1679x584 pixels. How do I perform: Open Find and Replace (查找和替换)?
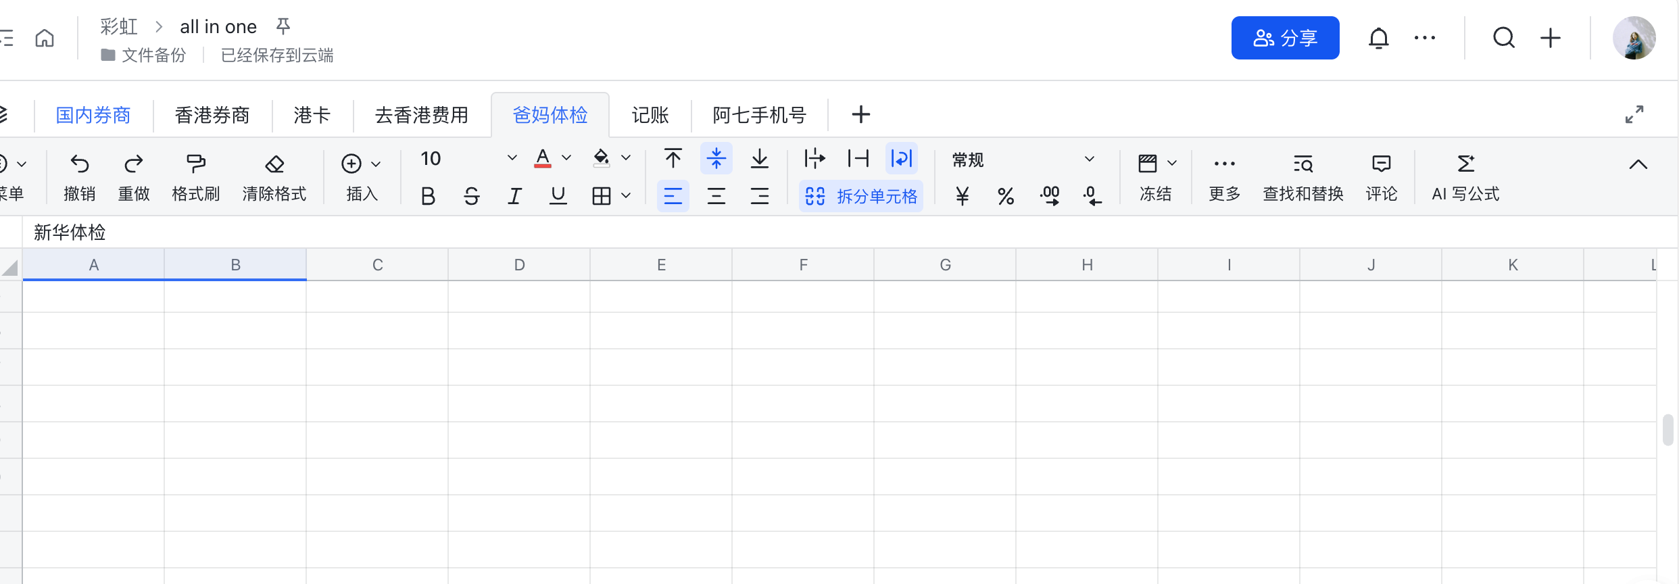pyautogui.click(x=1303, y=164)
